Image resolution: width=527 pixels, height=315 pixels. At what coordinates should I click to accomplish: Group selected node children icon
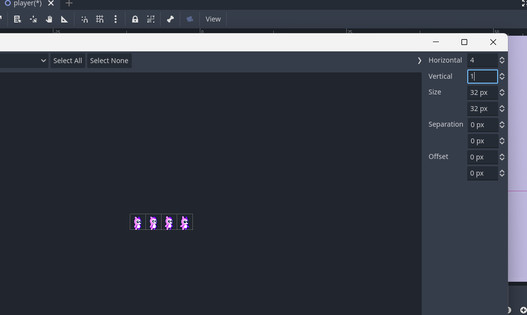click(151, 19)
